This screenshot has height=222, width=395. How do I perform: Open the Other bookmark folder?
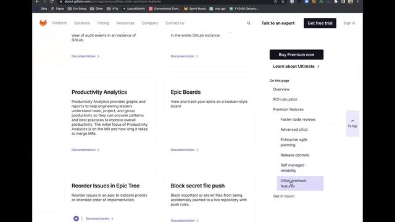(x=96, y=9)
